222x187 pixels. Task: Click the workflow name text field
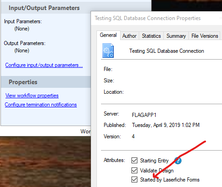pos(166,51)
